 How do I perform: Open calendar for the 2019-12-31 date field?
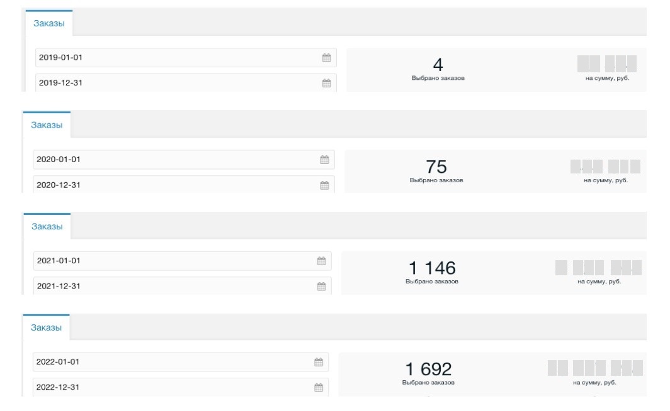326,83
